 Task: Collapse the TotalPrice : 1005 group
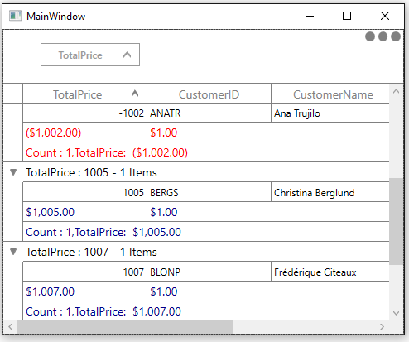[x=13, y=172]
